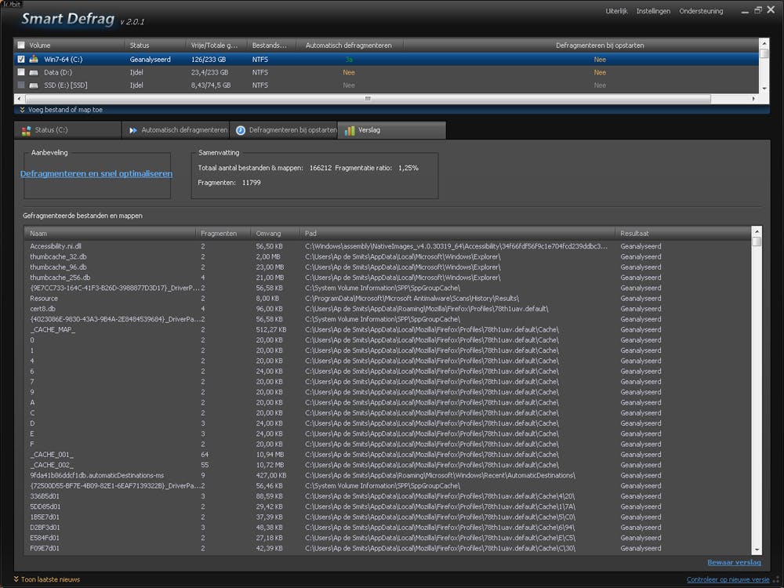Click the Status column header in volume list
This screenshot has width=784, height=588.
pyautogui.click(x=154, y=45)
